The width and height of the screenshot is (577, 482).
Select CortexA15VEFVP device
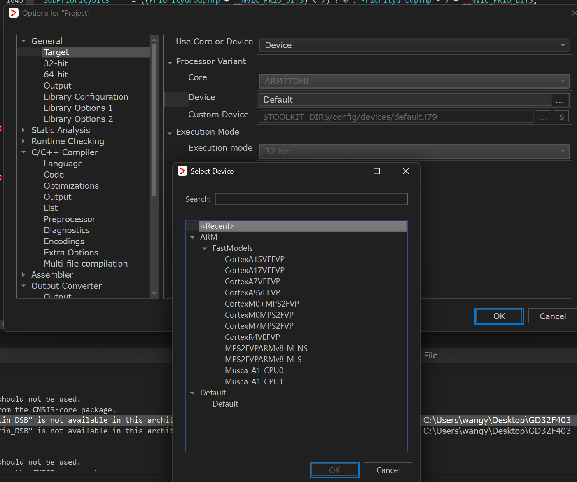click(x=255, y=260)
